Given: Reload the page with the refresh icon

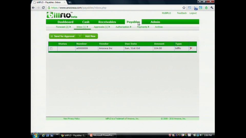Looking at the screenshot, I should click(x=43, y=8).
